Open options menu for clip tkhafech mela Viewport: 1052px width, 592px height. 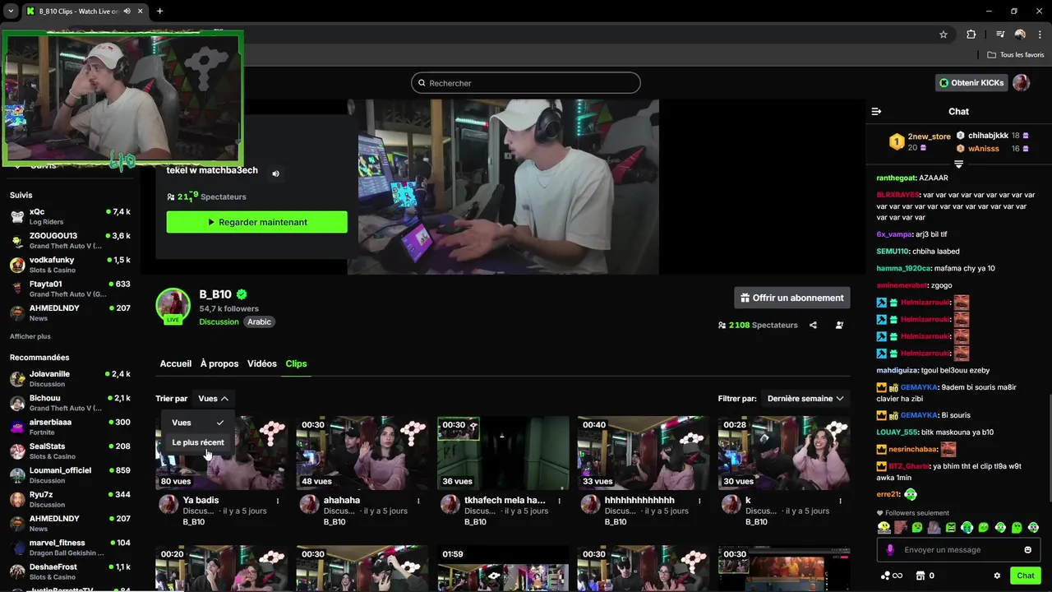559,501
